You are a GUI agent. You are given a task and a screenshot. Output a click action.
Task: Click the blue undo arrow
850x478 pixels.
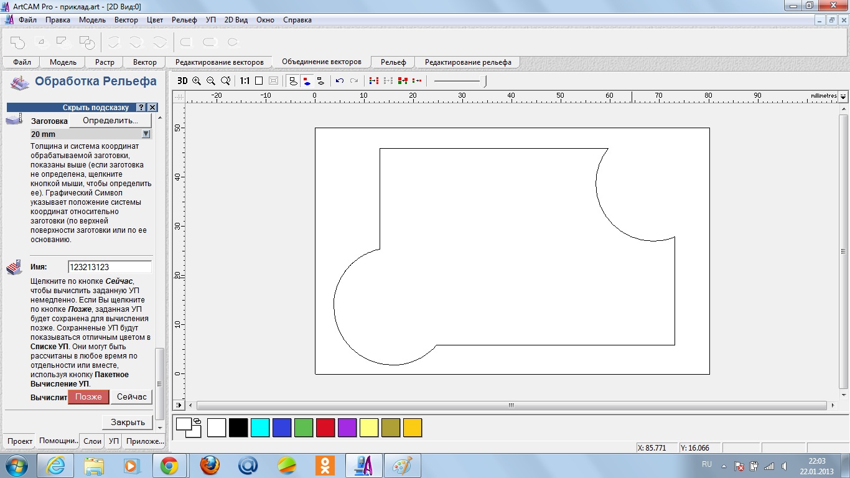(339, 81)
